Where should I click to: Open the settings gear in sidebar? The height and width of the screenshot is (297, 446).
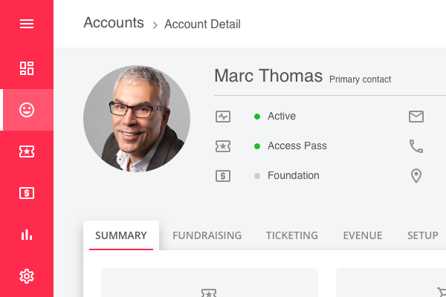point(27,276)
